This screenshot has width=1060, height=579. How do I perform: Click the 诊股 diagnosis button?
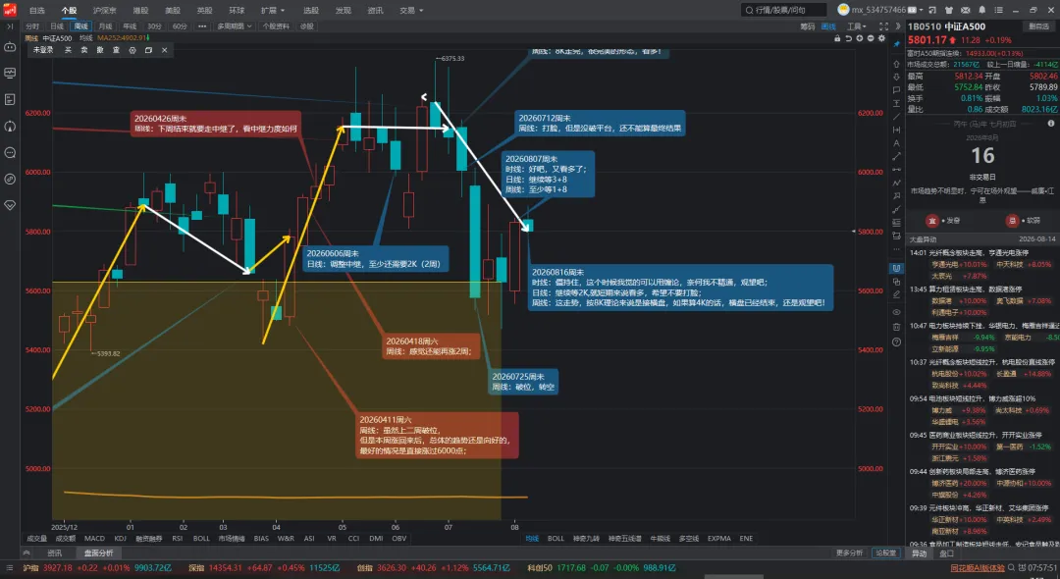click(307, 26)
